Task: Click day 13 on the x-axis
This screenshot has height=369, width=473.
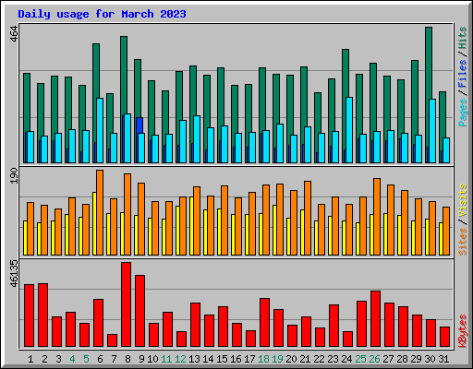Action: (194, 359)
